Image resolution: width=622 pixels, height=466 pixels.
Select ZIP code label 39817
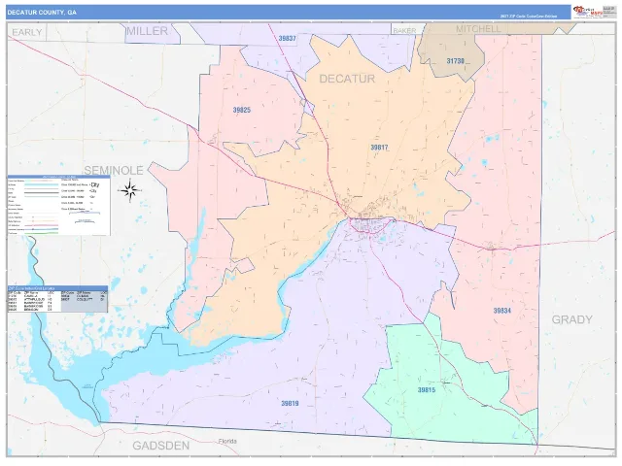[379, 148]
